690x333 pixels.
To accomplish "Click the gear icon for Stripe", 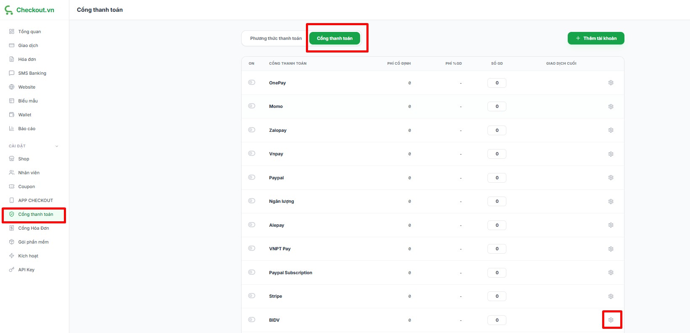I will pos(611,296).
